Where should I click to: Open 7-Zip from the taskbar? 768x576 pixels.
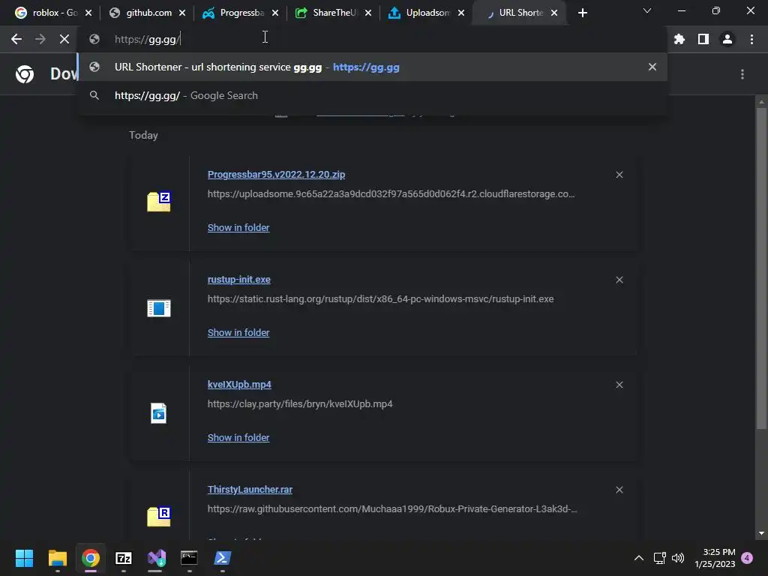(x=124, y=558)
